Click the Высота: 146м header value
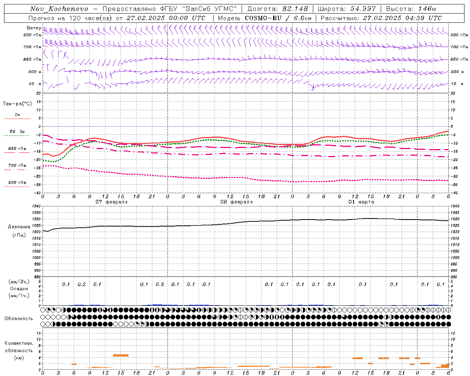This screenshot has width=470, height=376. (411, 9)
